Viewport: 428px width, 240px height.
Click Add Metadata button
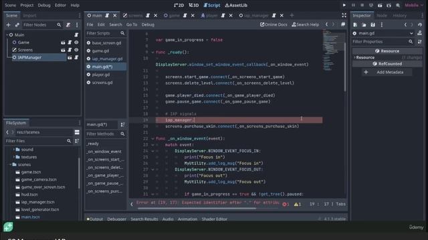click(387, 73)
